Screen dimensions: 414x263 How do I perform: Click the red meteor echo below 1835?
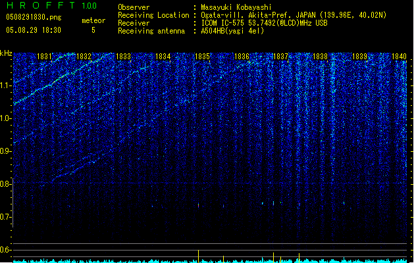pos(198,205)
